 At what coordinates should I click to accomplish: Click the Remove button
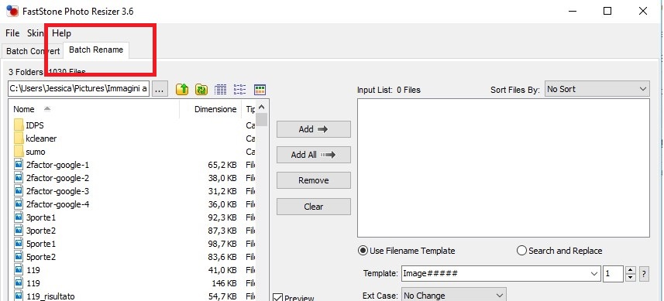coord(313,180)
